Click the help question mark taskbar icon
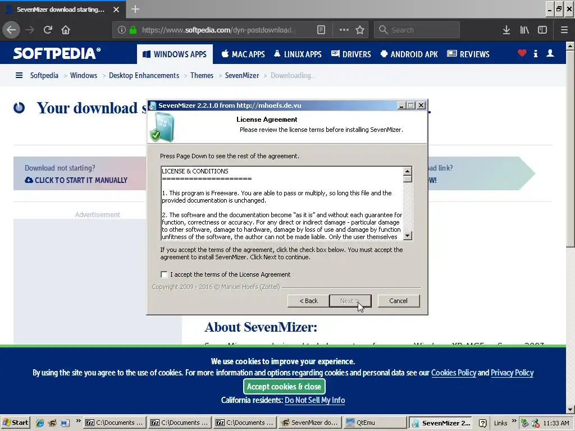This screenshot has width=575, height=431. pyautogui.click(x=482, y=423)
